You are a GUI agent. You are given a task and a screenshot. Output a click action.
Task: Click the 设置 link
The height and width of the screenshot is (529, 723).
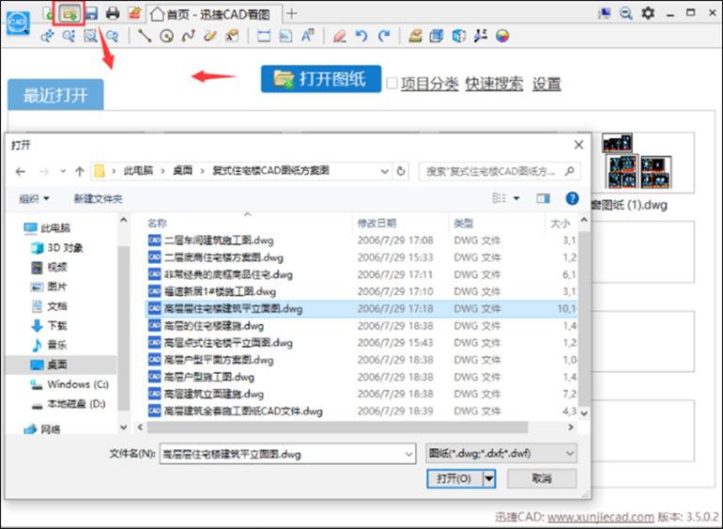coord(546,84)
